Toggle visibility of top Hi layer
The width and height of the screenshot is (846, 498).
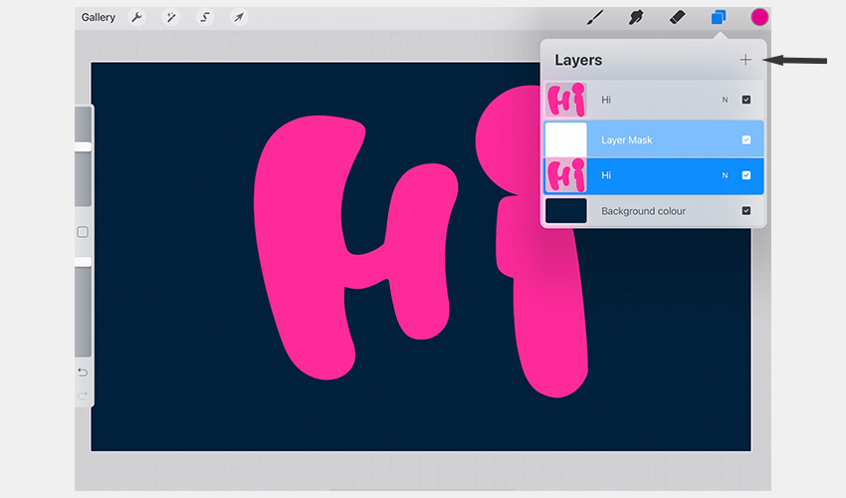746,100
